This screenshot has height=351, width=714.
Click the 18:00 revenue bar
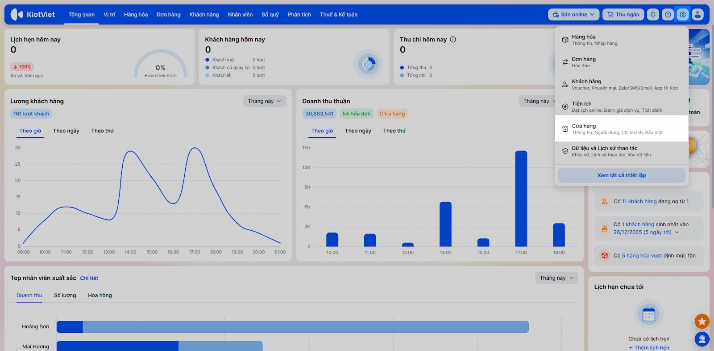point(559,235)
